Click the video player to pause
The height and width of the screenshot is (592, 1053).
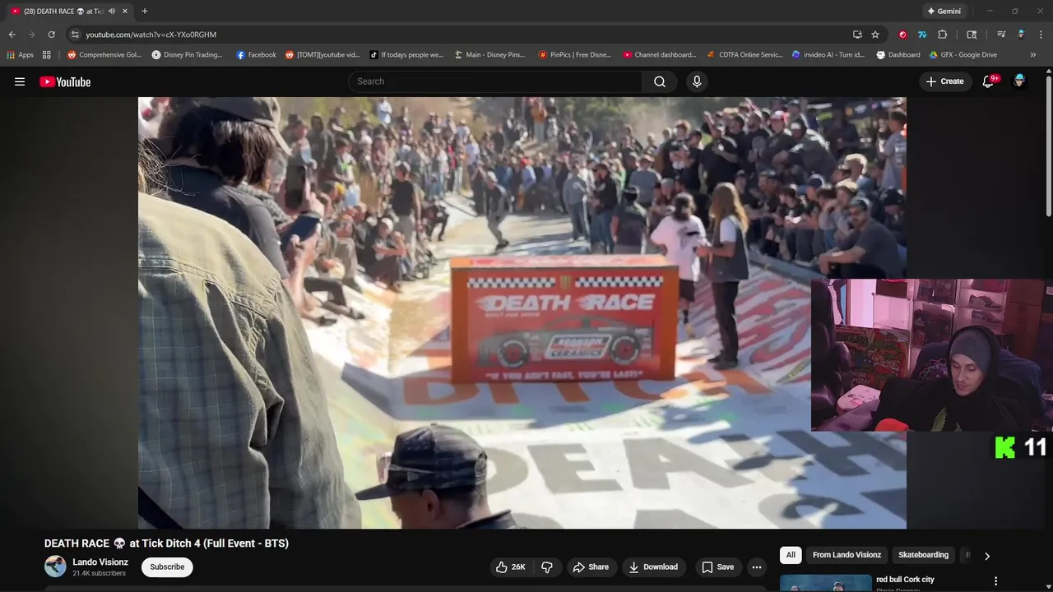(522, 312)
